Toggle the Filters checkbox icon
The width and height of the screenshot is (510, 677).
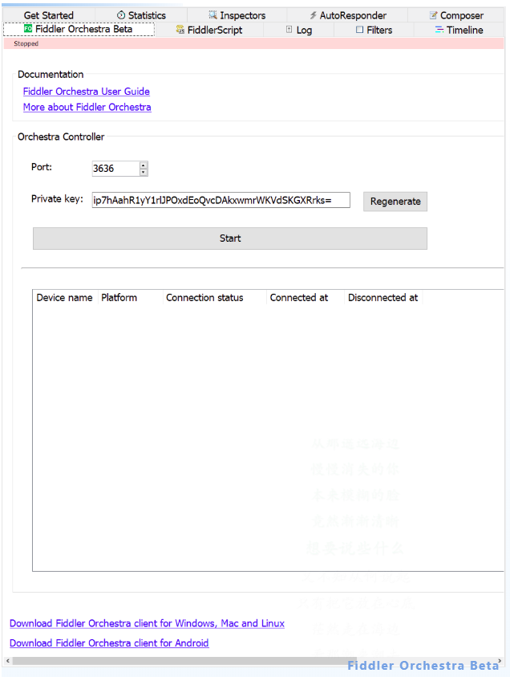359,30
